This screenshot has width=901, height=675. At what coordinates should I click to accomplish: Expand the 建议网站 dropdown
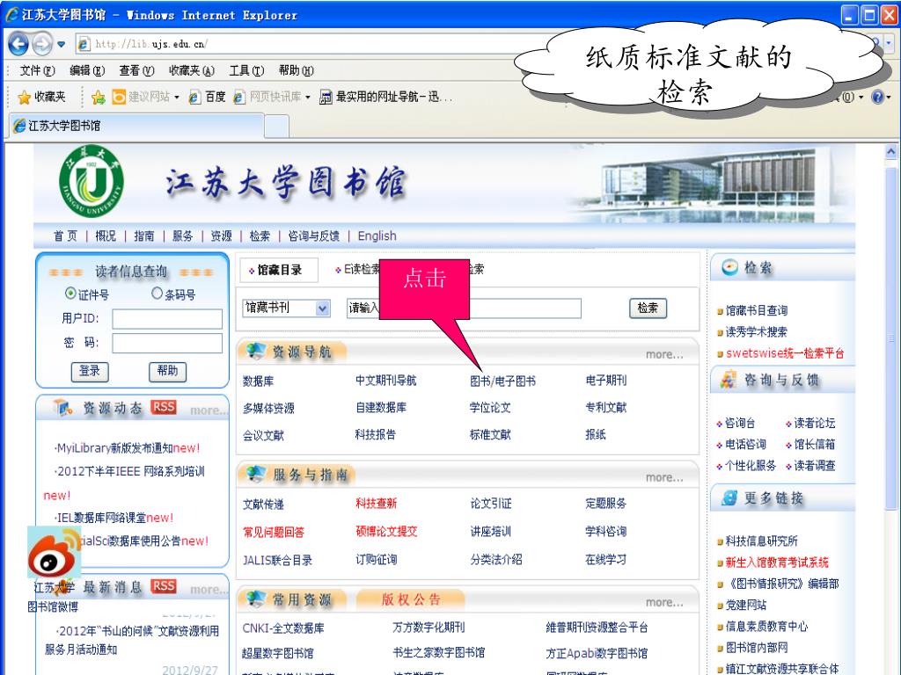(x=176, y=98)
